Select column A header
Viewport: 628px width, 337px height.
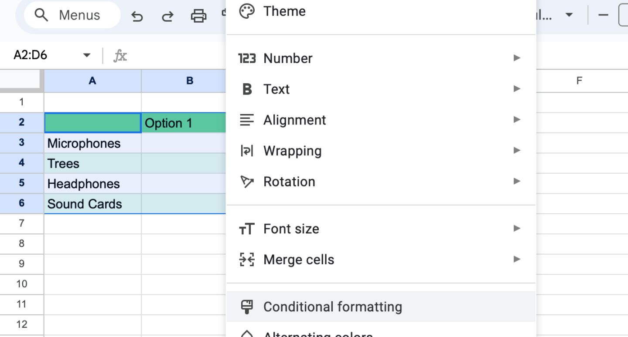point(92,81)
